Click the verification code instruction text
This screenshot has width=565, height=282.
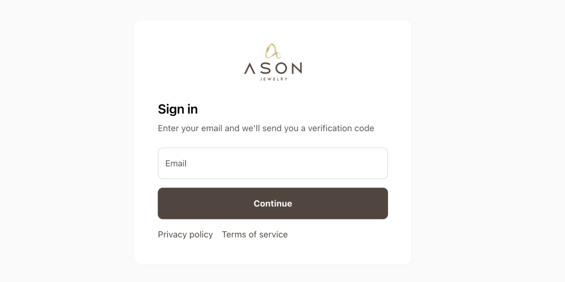266,128
